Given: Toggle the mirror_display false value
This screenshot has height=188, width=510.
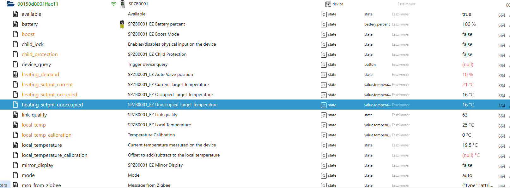Looking at the screenshot, I should tap(467, 165).
